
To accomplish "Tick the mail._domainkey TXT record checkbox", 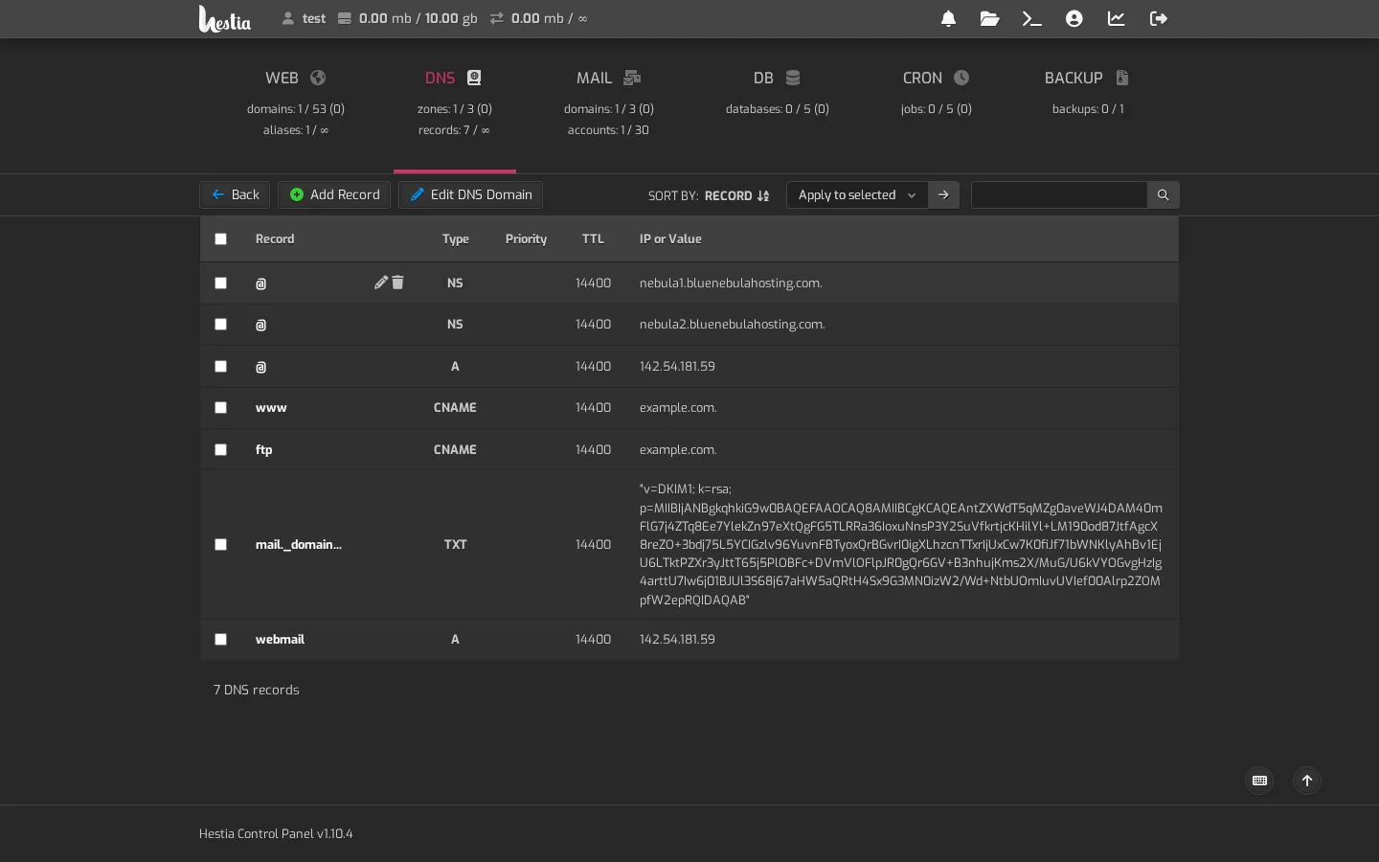I will point(221,545).
